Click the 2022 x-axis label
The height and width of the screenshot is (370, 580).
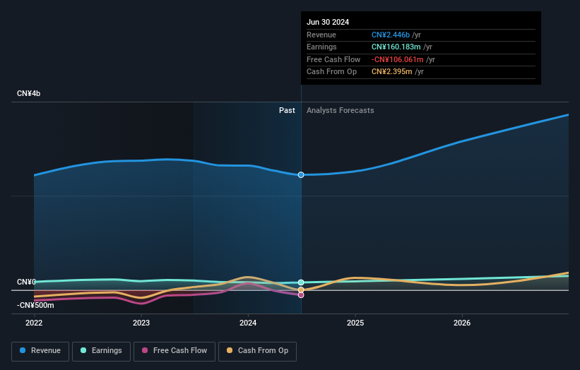(34, 323)
